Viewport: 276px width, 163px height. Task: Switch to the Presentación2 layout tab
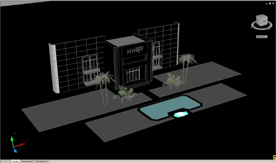(x=42, y=161)
